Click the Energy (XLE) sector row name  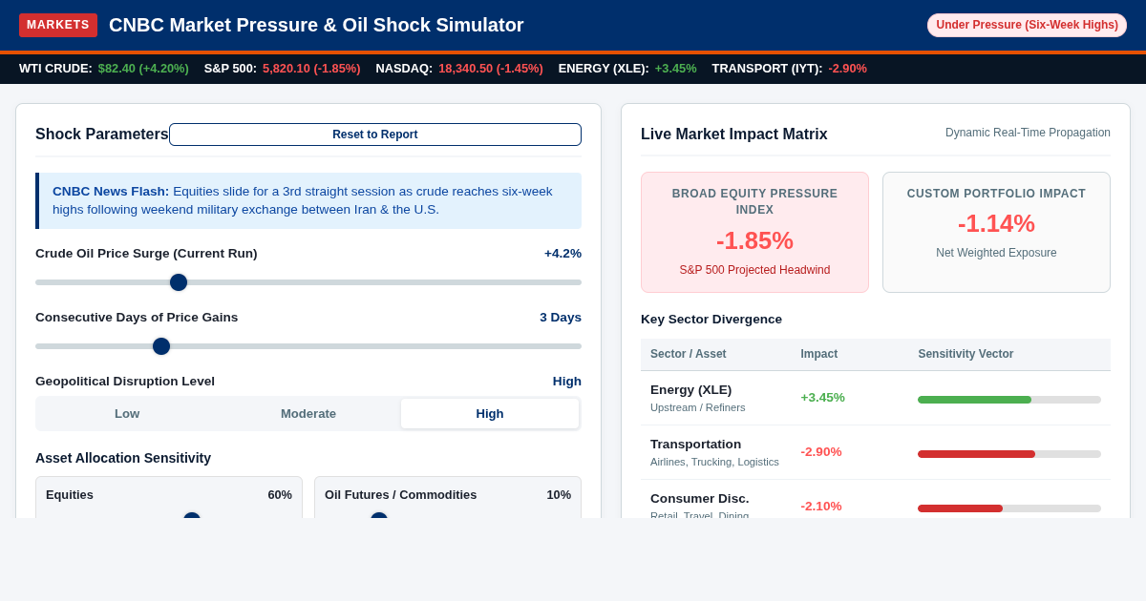click(691, 389)
